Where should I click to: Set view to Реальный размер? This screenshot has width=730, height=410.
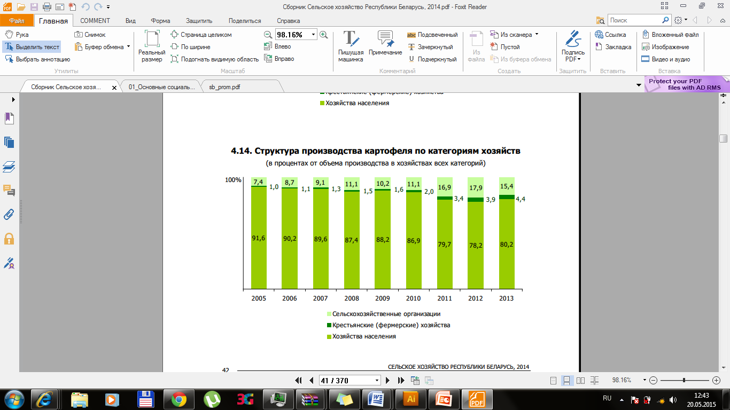pyautogui.click(x=152, y=46)
